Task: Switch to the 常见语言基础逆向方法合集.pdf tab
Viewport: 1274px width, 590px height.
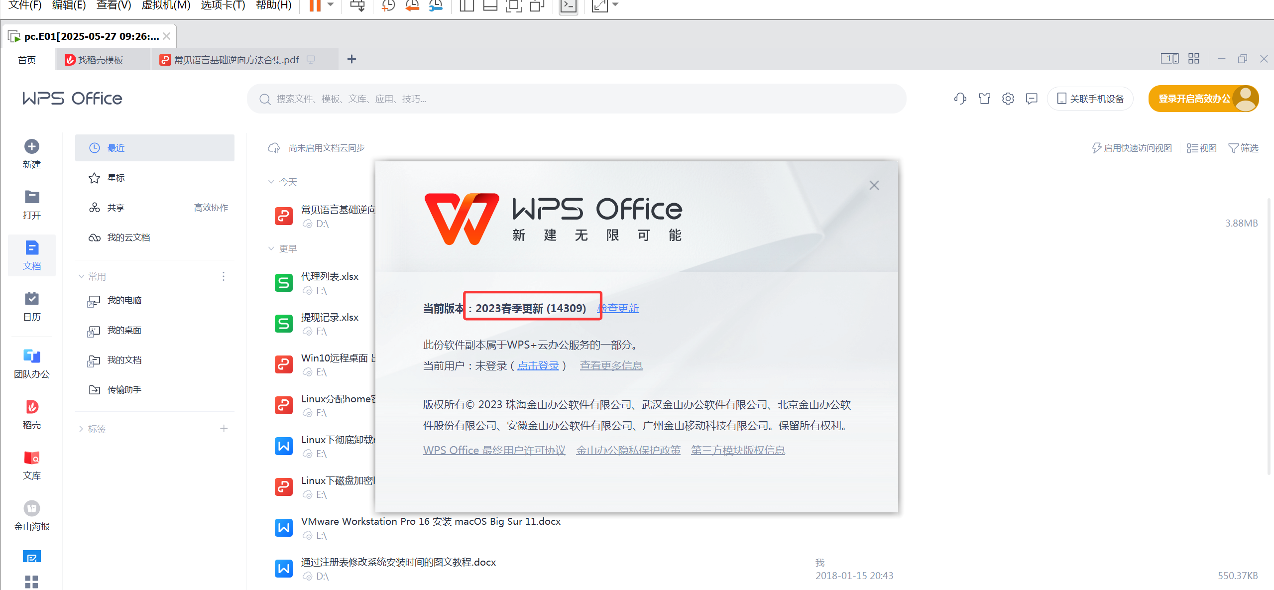Action: point(244,60)
